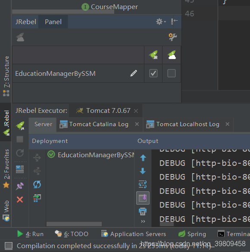Open JRebel panel settings gear dropdown
The width and height of the screenshot is (250, 252).
point(161,22)
